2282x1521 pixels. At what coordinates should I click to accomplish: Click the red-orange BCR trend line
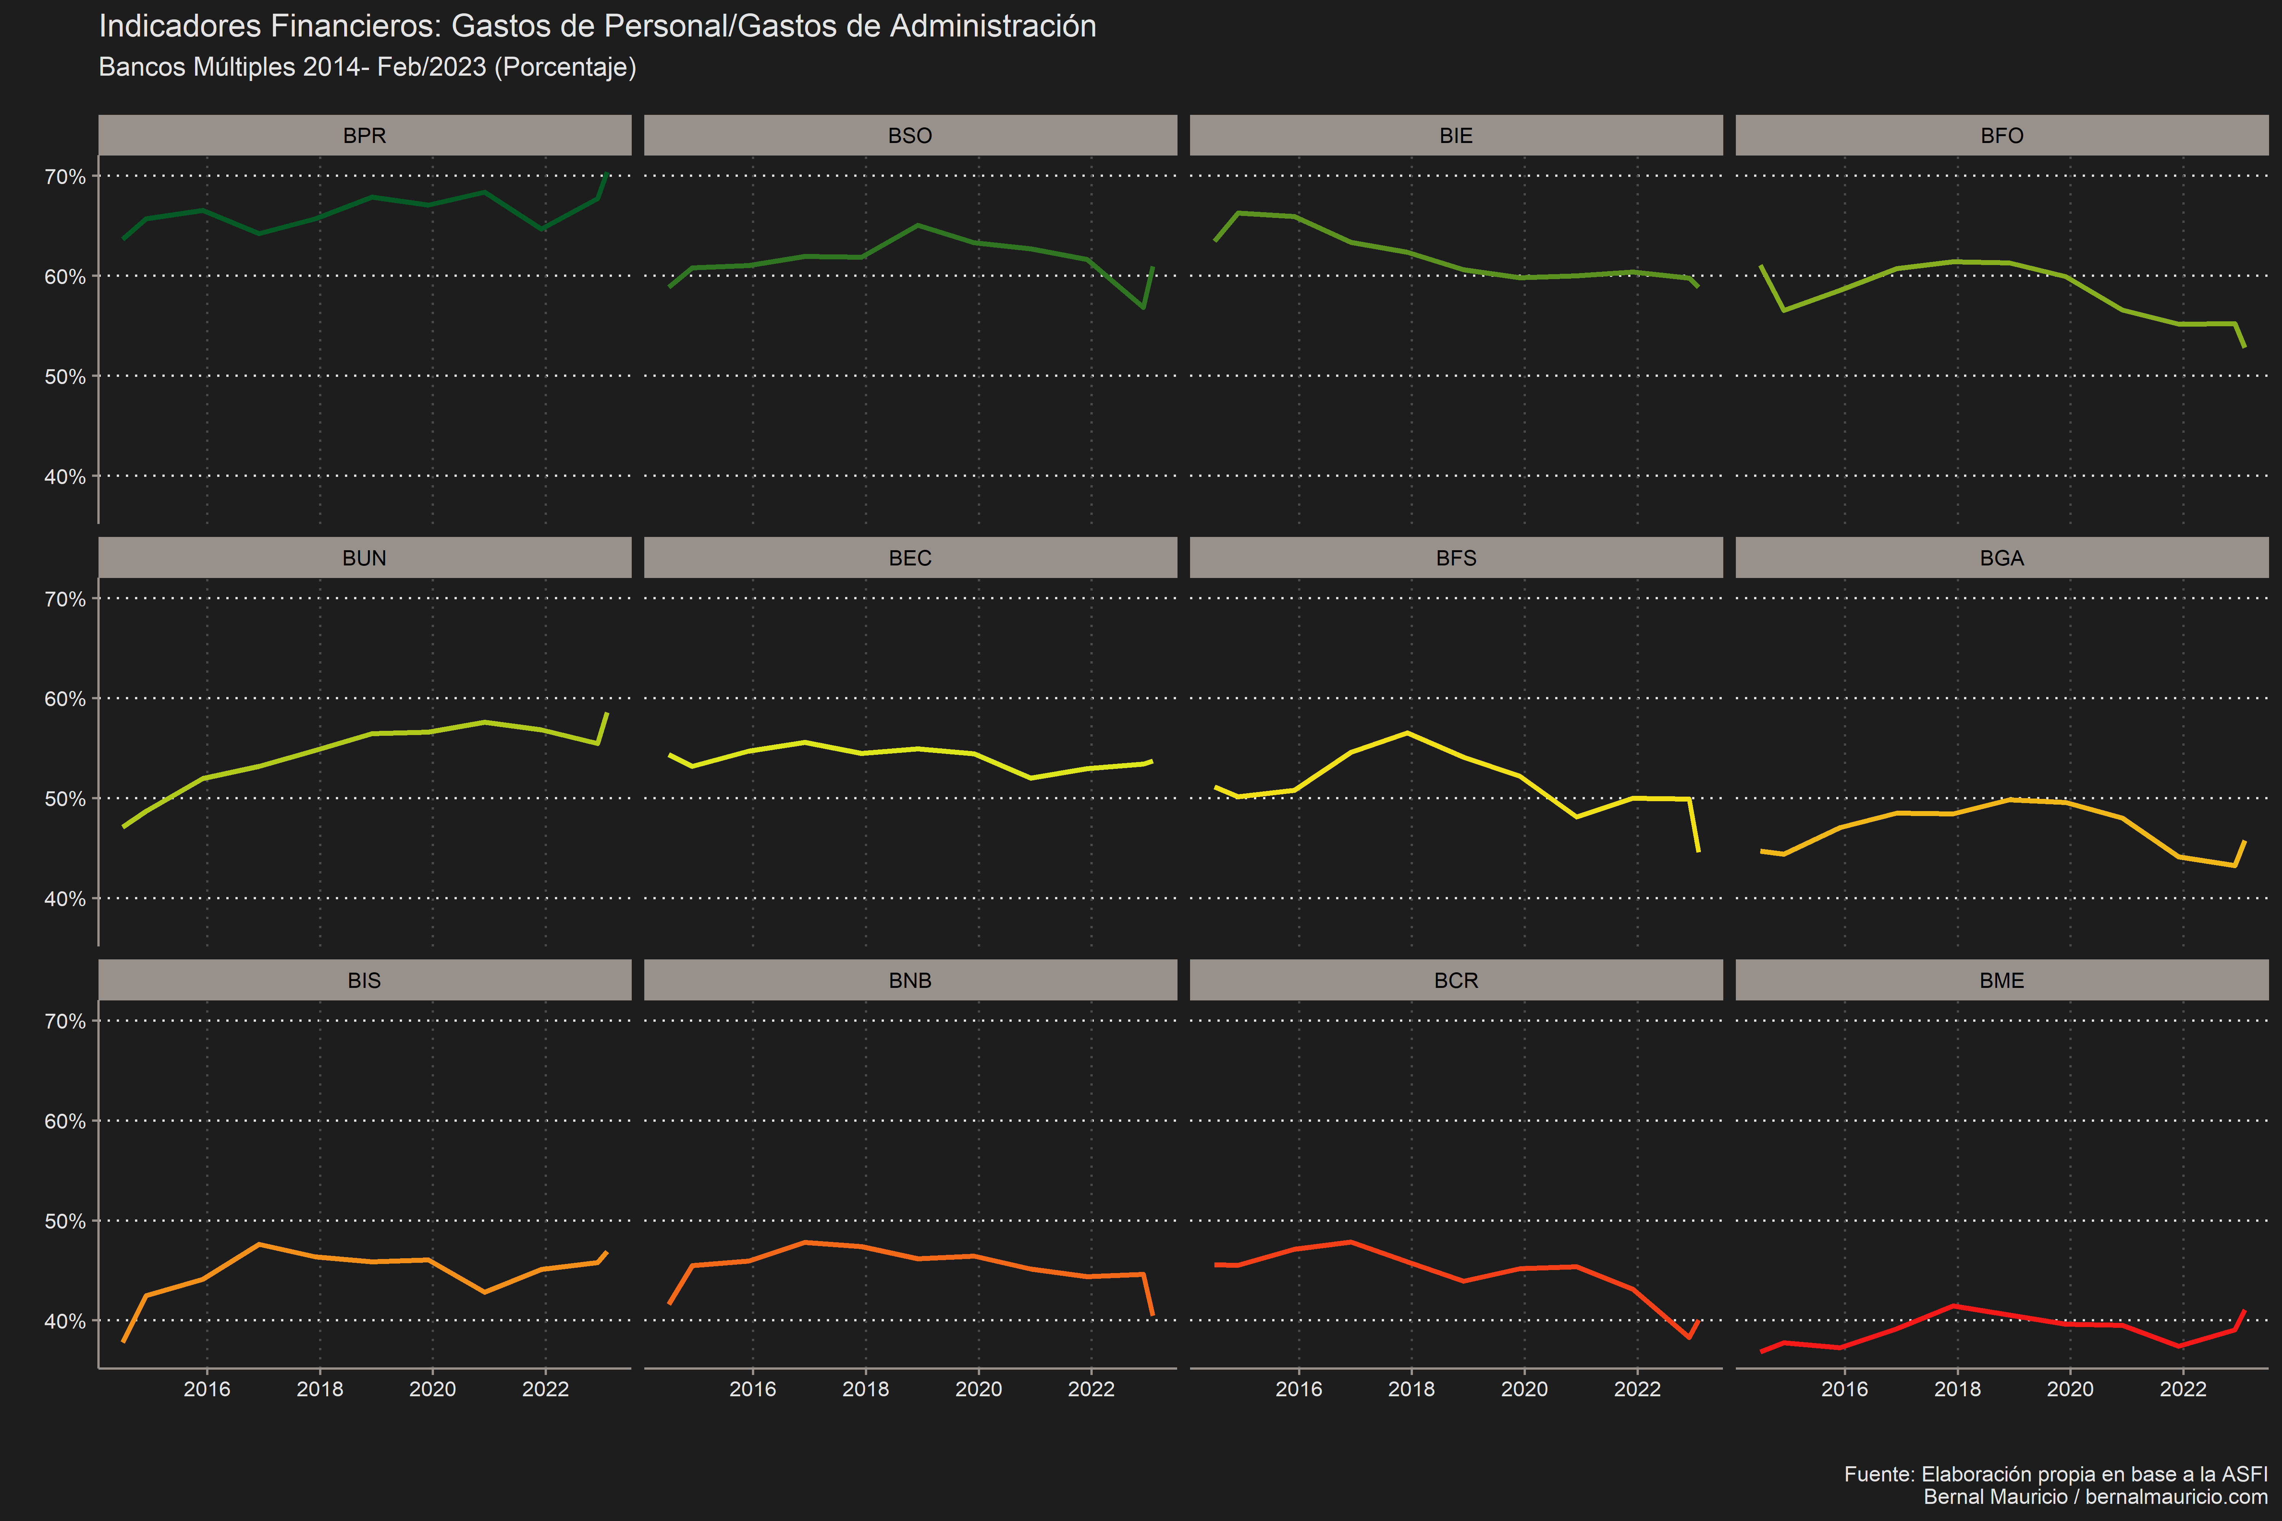pyautogui.click(x=1464, y=1281)
